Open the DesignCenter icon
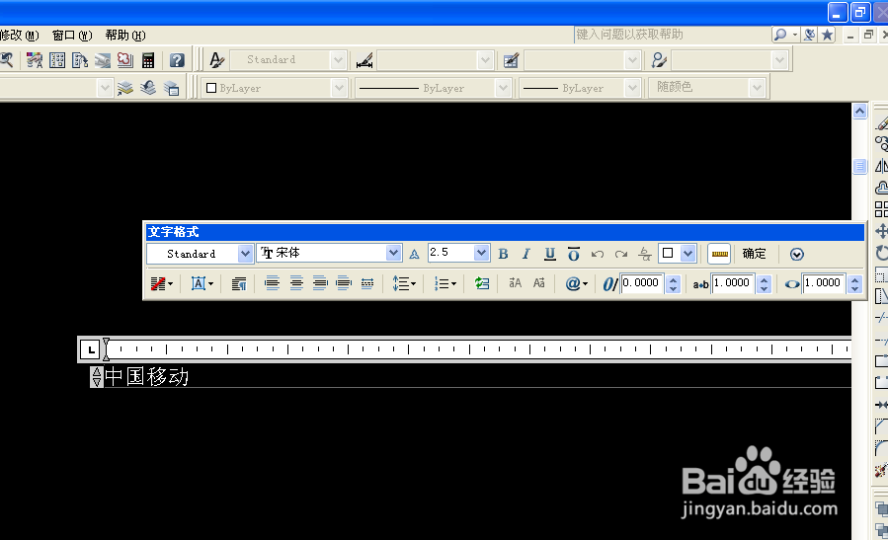 tap(57, 60)
